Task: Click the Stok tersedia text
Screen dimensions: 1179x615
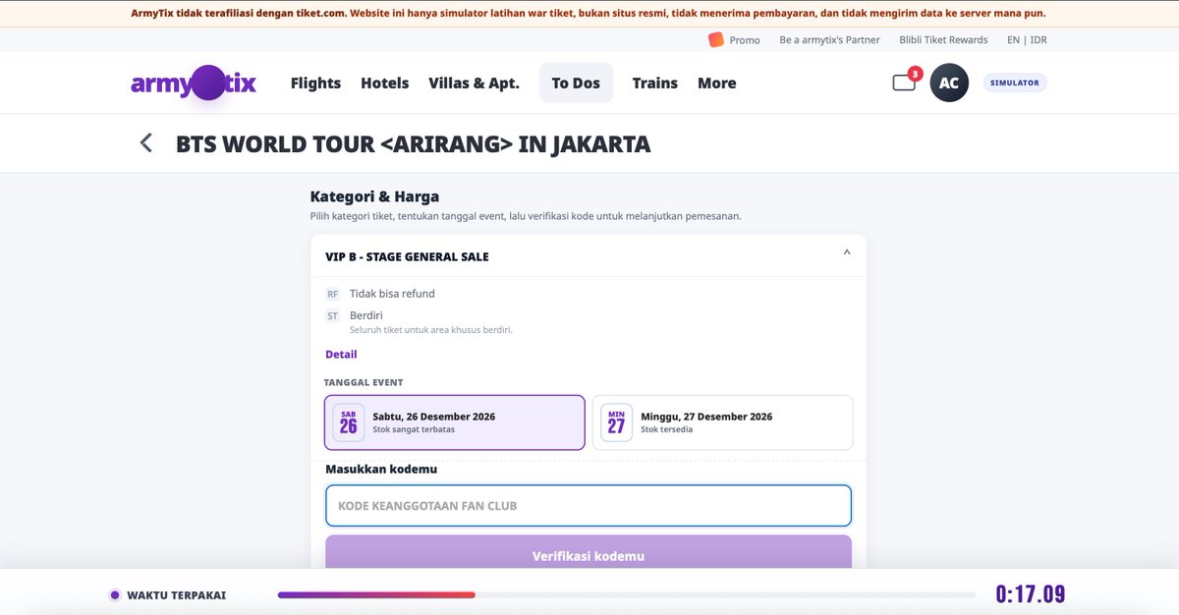Action: pyautogui.click(x=667, y=430)
